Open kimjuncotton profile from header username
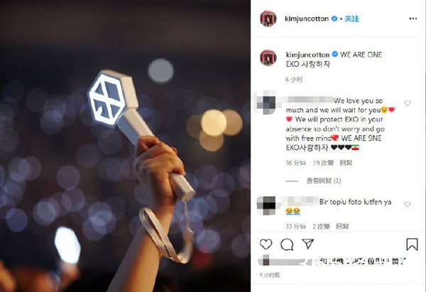Screen dimensions: 426x292 307,18
